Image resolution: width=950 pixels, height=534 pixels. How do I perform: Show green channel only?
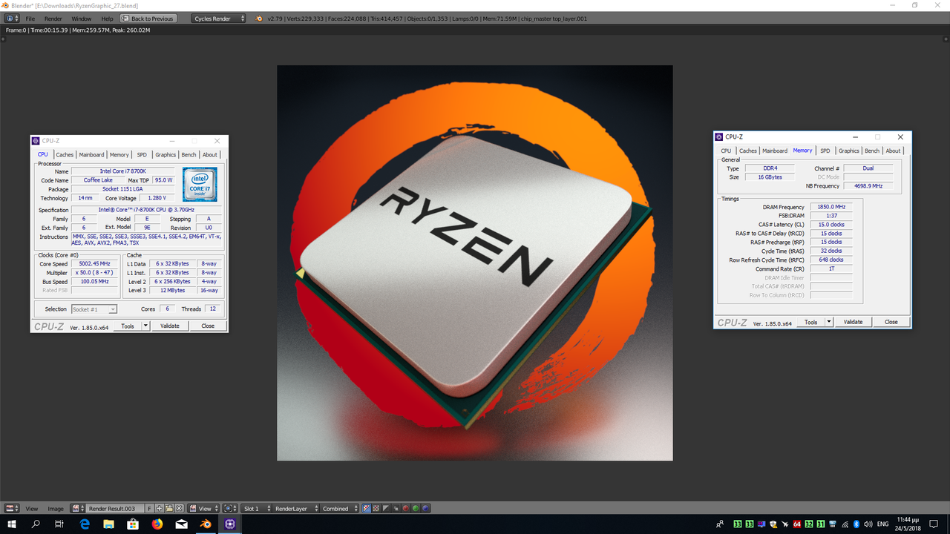(x=416, y=509)
